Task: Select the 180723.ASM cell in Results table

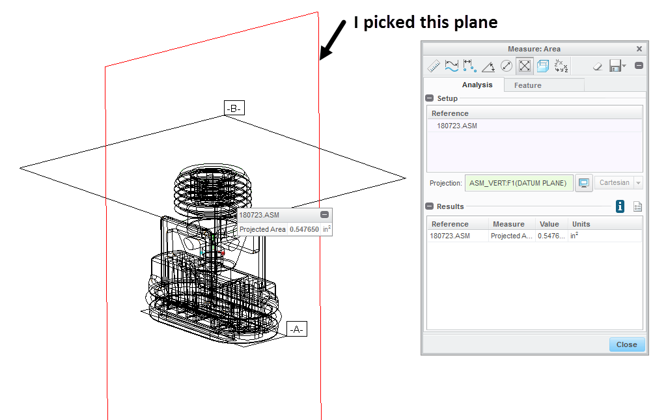Action: coord(458,236)
